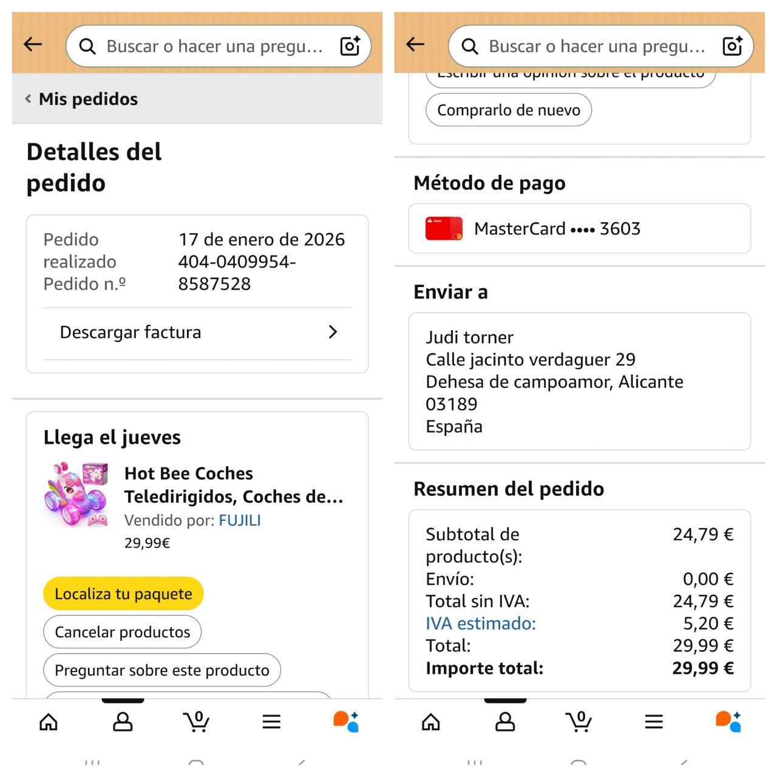777x777 pixels.
Task: Tap home icon in right bottom bar
Action: click(x=431, y=722)
